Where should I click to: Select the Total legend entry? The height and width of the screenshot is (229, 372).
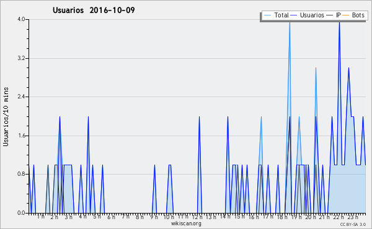(276, 15)
